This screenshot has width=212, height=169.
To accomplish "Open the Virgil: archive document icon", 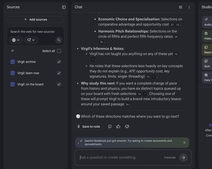I will pyautogui.click(x=13, y=62).
